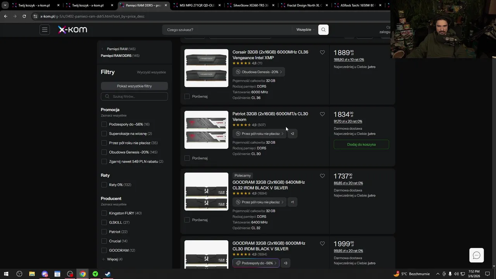Open the volume control in the tray
This screenshot has height=279, width=496.
point(456,274)
